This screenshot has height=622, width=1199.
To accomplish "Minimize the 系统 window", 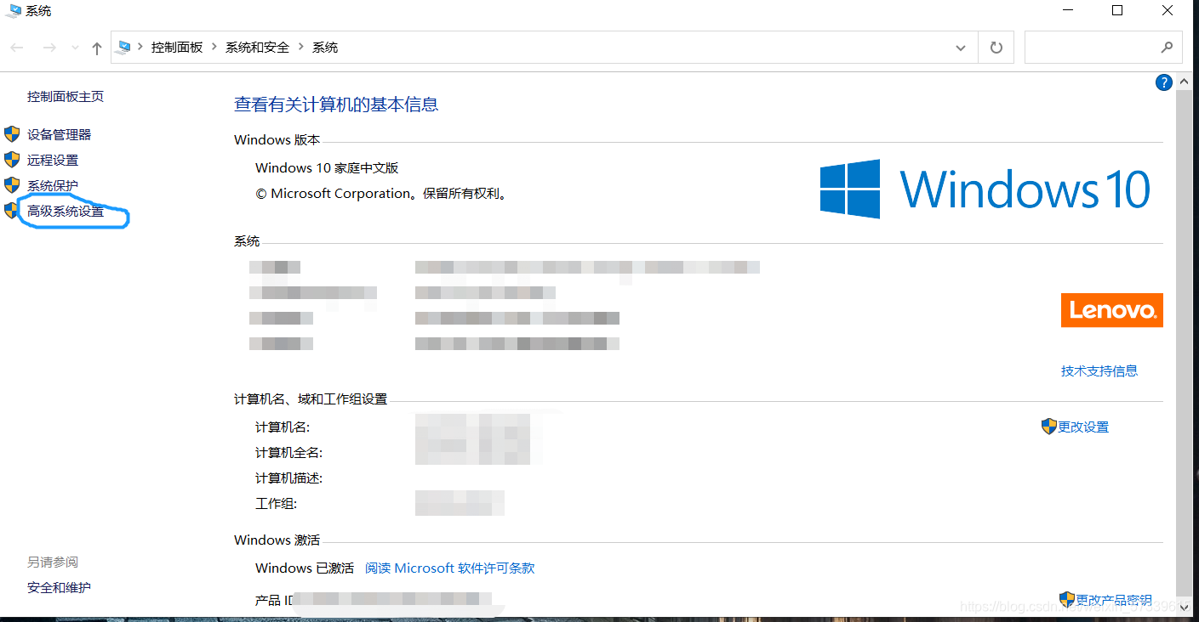I will (x=1067, y=11).
